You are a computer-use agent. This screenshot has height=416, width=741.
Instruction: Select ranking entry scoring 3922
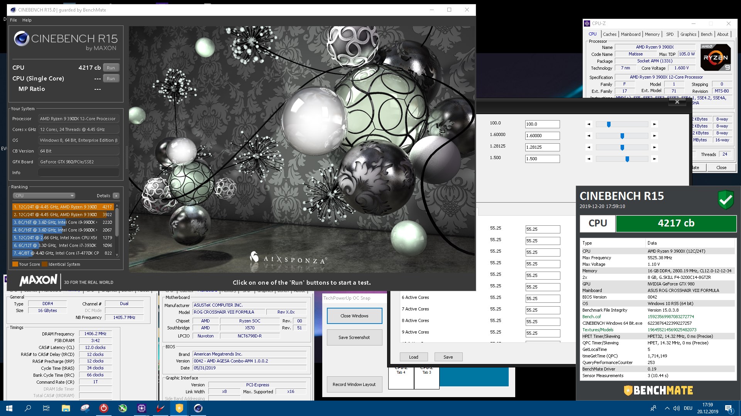[x=63, y=215]
